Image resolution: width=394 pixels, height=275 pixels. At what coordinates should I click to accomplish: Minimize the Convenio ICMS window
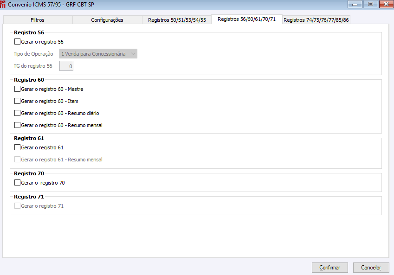(x=355, y=4)
